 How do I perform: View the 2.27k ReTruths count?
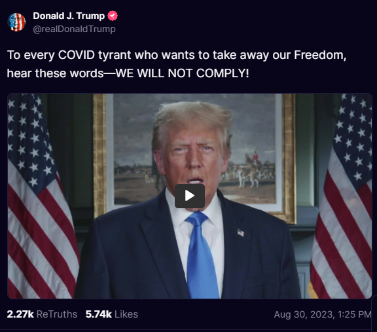pos(20,314)
